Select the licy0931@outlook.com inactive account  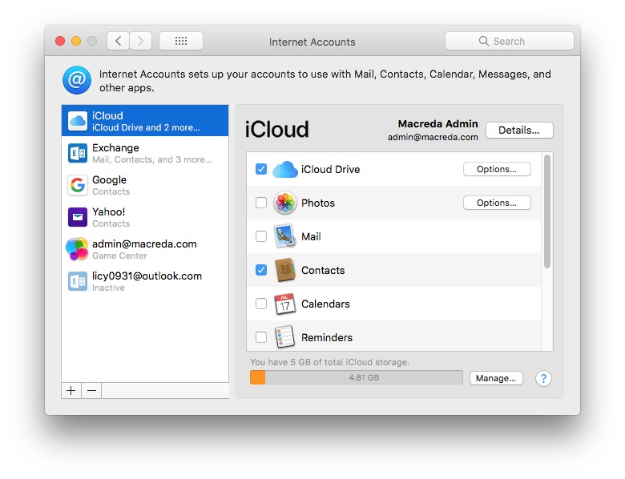[x=145, y=281]
